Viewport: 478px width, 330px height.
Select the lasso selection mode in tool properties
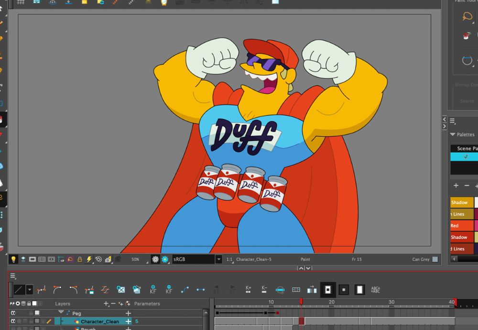[x=467, y=17]
